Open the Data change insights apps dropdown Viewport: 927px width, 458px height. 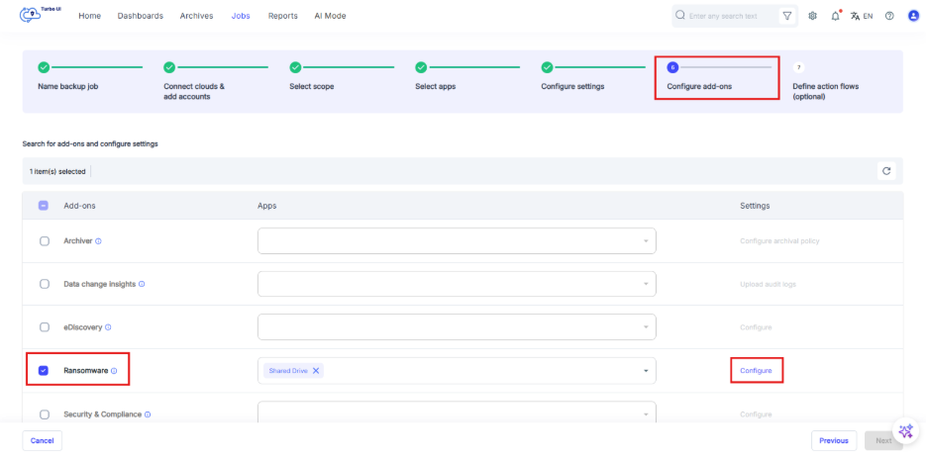point(646,284)
